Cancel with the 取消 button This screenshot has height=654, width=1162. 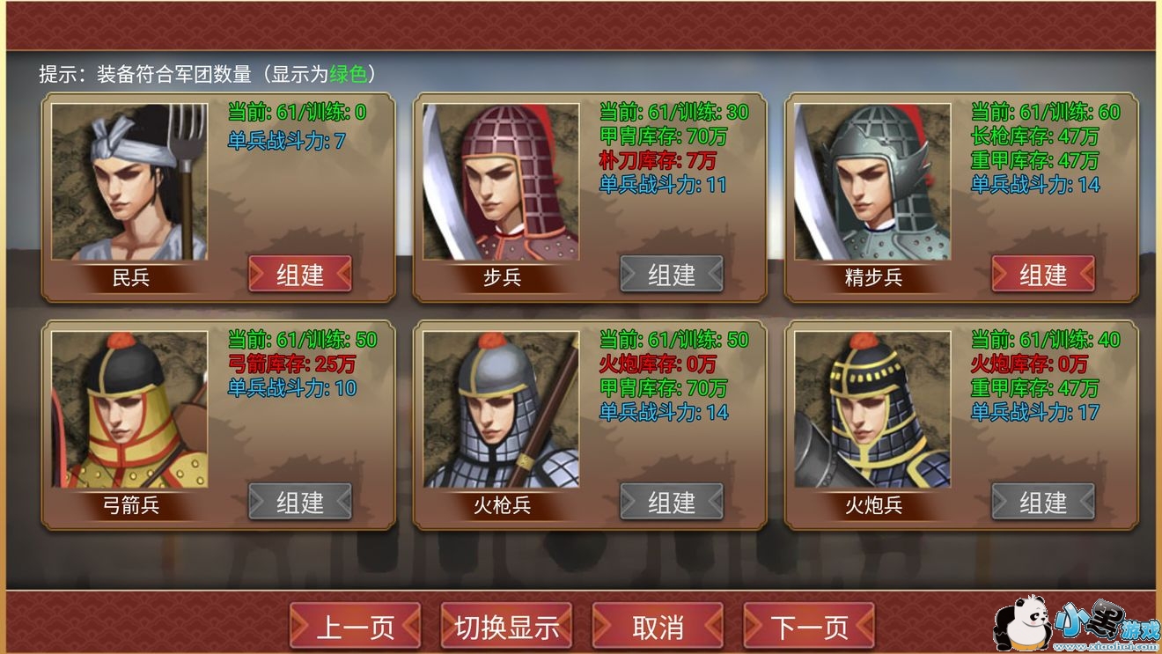tap(658, 627)
